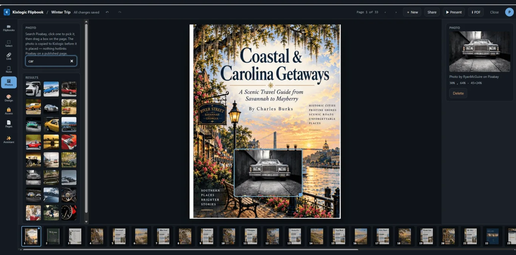Click the results panel vertical scrollbar
The image size is (516, 255).
pos(86,118)
